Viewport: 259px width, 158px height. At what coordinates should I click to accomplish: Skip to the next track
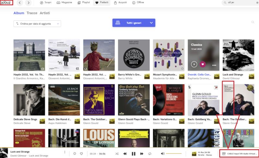[x=142, y=153]
